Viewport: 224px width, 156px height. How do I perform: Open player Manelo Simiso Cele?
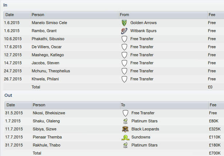click(x=49, y=23)
